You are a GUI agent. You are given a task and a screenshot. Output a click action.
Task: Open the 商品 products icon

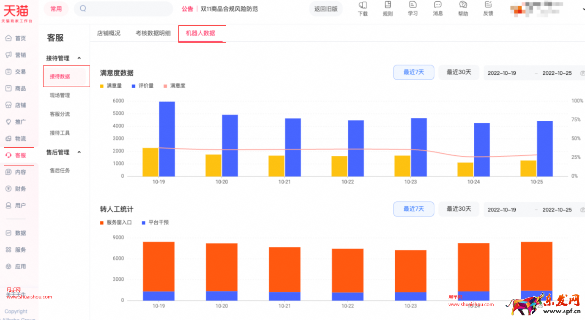pyautogui.click(x=8, y=88)
